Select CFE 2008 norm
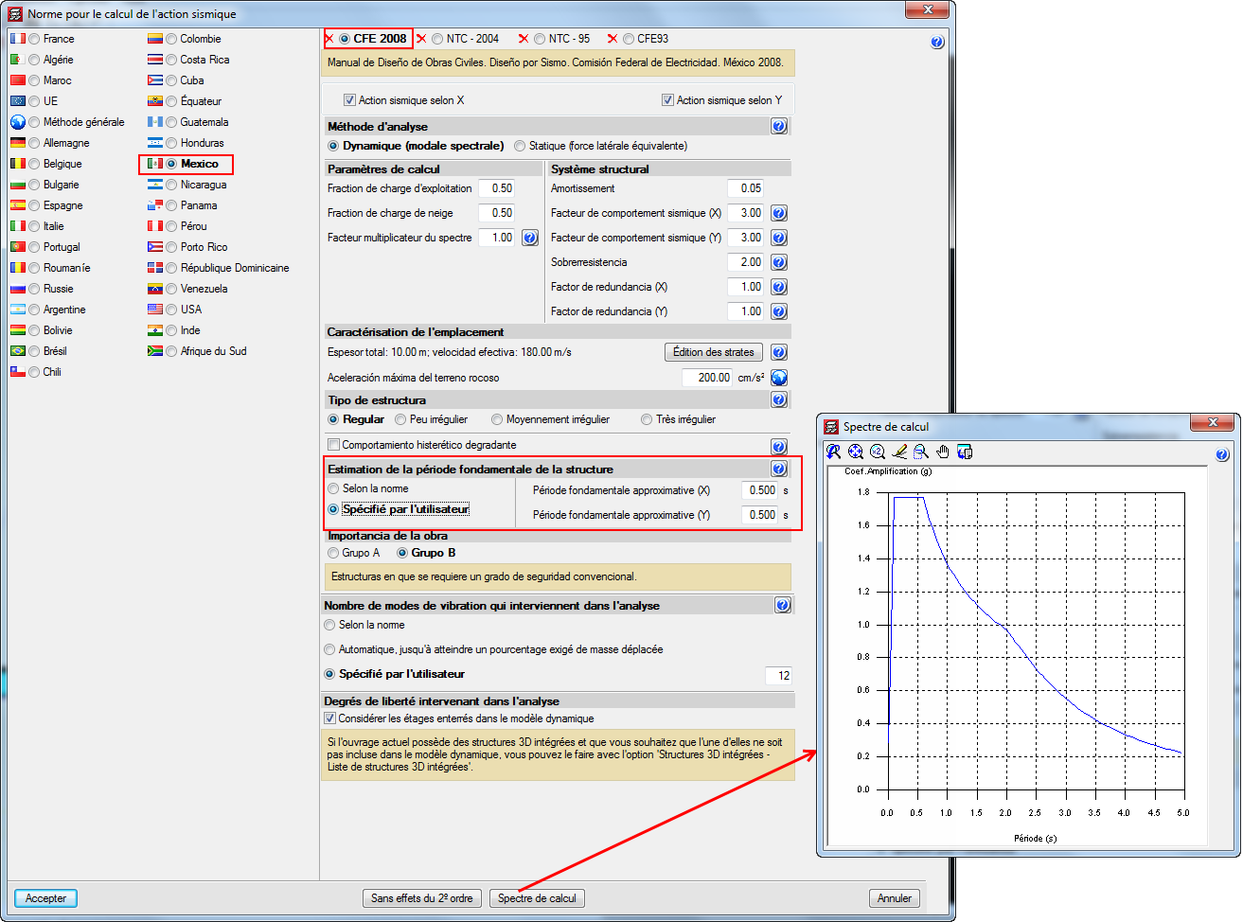The width and height of the screenshot is (1243, 922). 345,39
